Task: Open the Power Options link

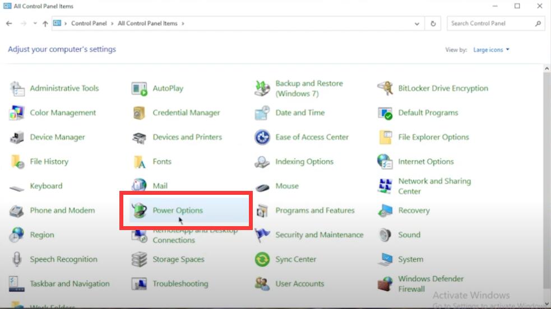Action: tap(178, 210)
